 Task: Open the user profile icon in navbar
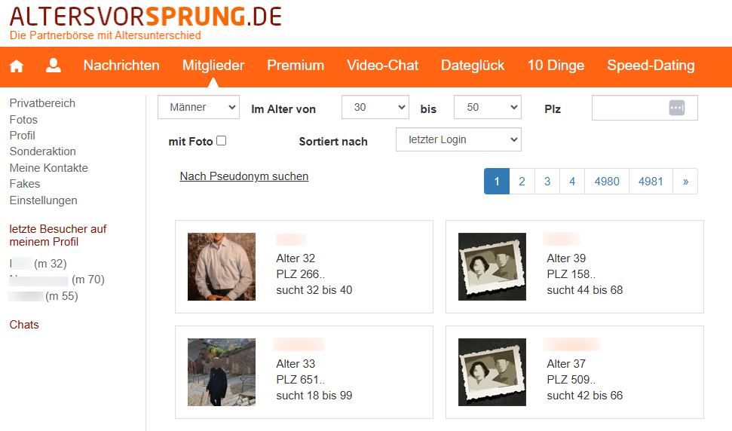click(x=54, y=66)
